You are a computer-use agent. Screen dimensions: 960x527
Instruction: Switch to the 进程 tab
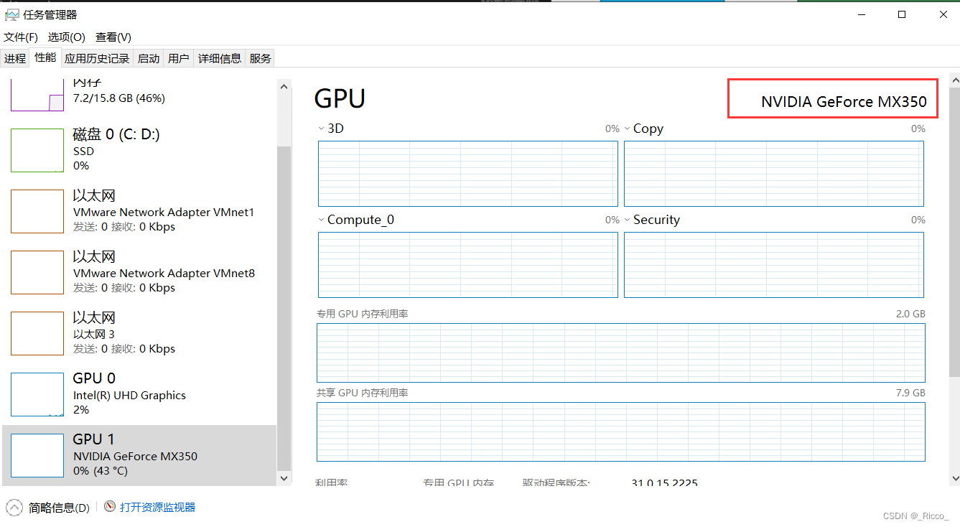pyautogui.click(x=15, y=58)
